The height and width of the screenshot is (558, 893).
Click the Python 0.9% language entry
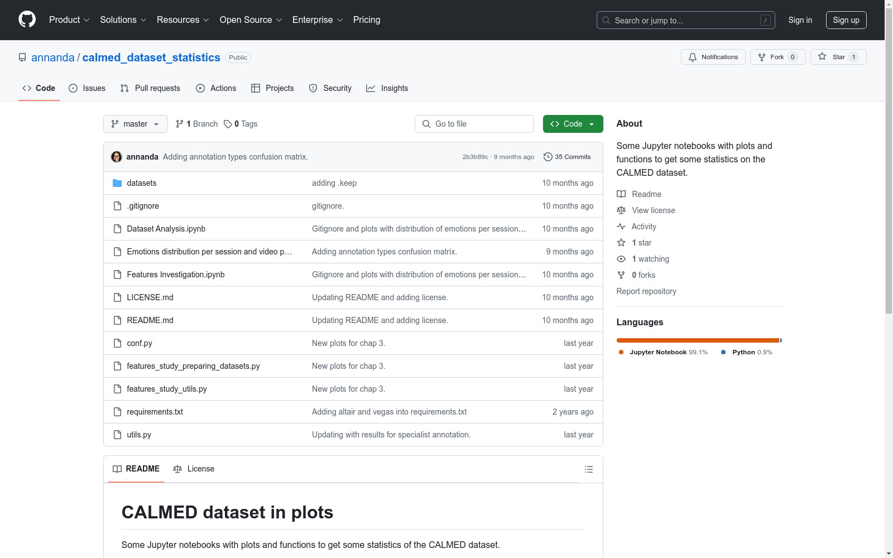pyautogui.click(x=747, y=352)
